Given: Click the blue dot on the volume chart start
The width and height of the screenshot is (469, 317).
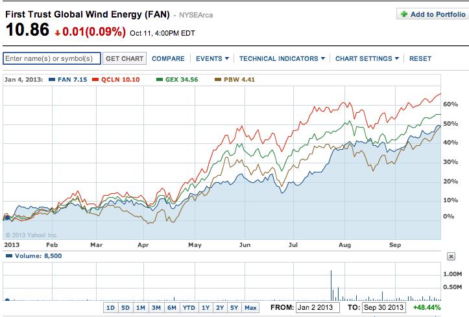Looking at the screenshot, I should point(7,300).
